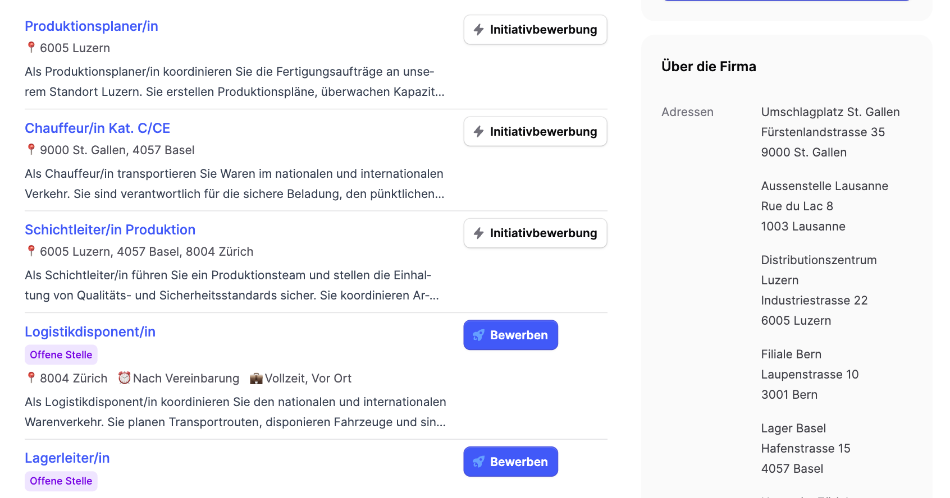Open the Logistikdisponent/in job listing
Image resolution: width=950 pixels, height=498 pixels.
pyautogui.click(x=90, y=332)
